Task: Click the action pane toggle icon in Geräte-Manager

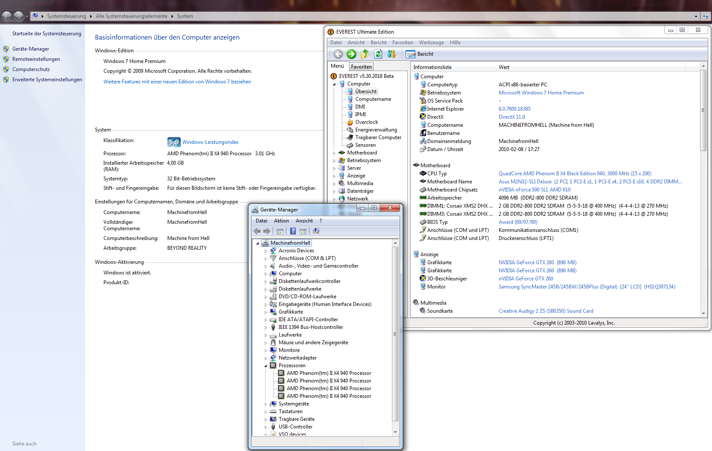Action: pyautogui.click(x=303, y=231)
